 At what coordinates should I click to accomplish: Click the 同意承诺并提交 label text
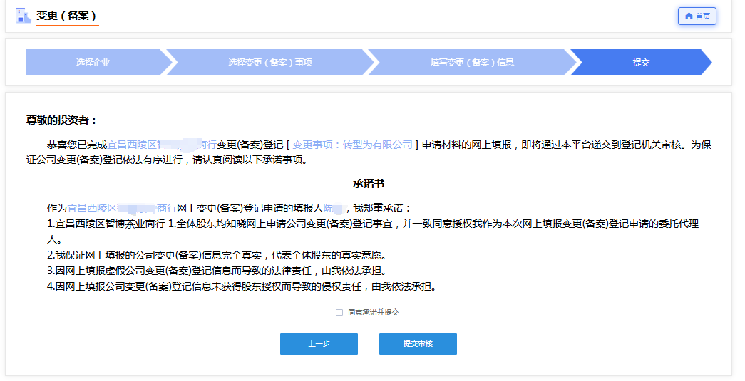373,313
